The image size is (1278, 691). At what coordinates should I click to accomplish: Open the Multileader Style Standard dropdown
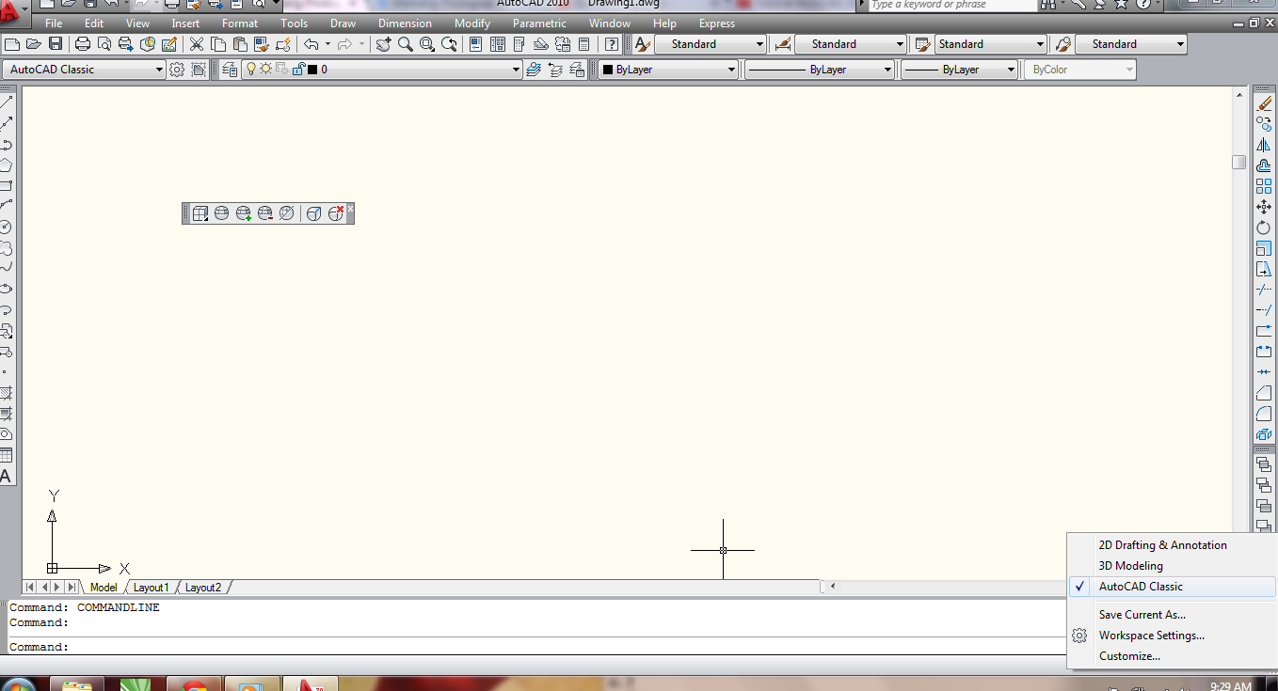click(x=1131, y=44)
